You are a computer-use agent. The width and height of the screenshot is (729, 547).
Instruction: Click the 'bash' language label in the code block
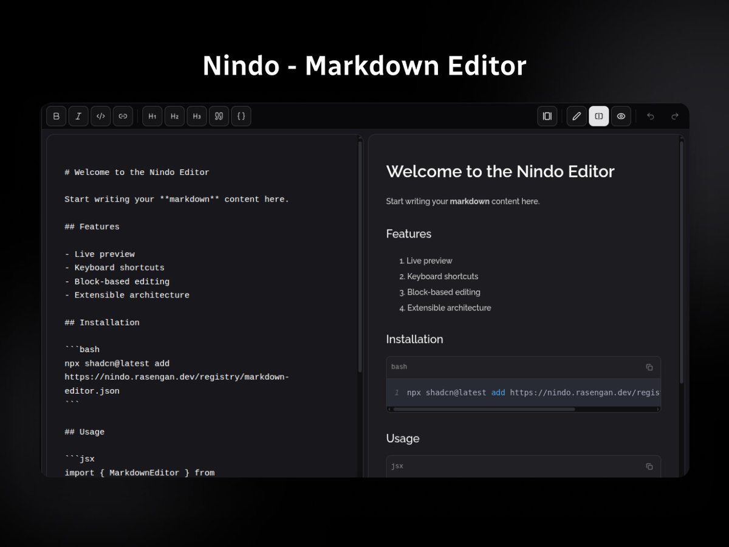coord(399,367)
